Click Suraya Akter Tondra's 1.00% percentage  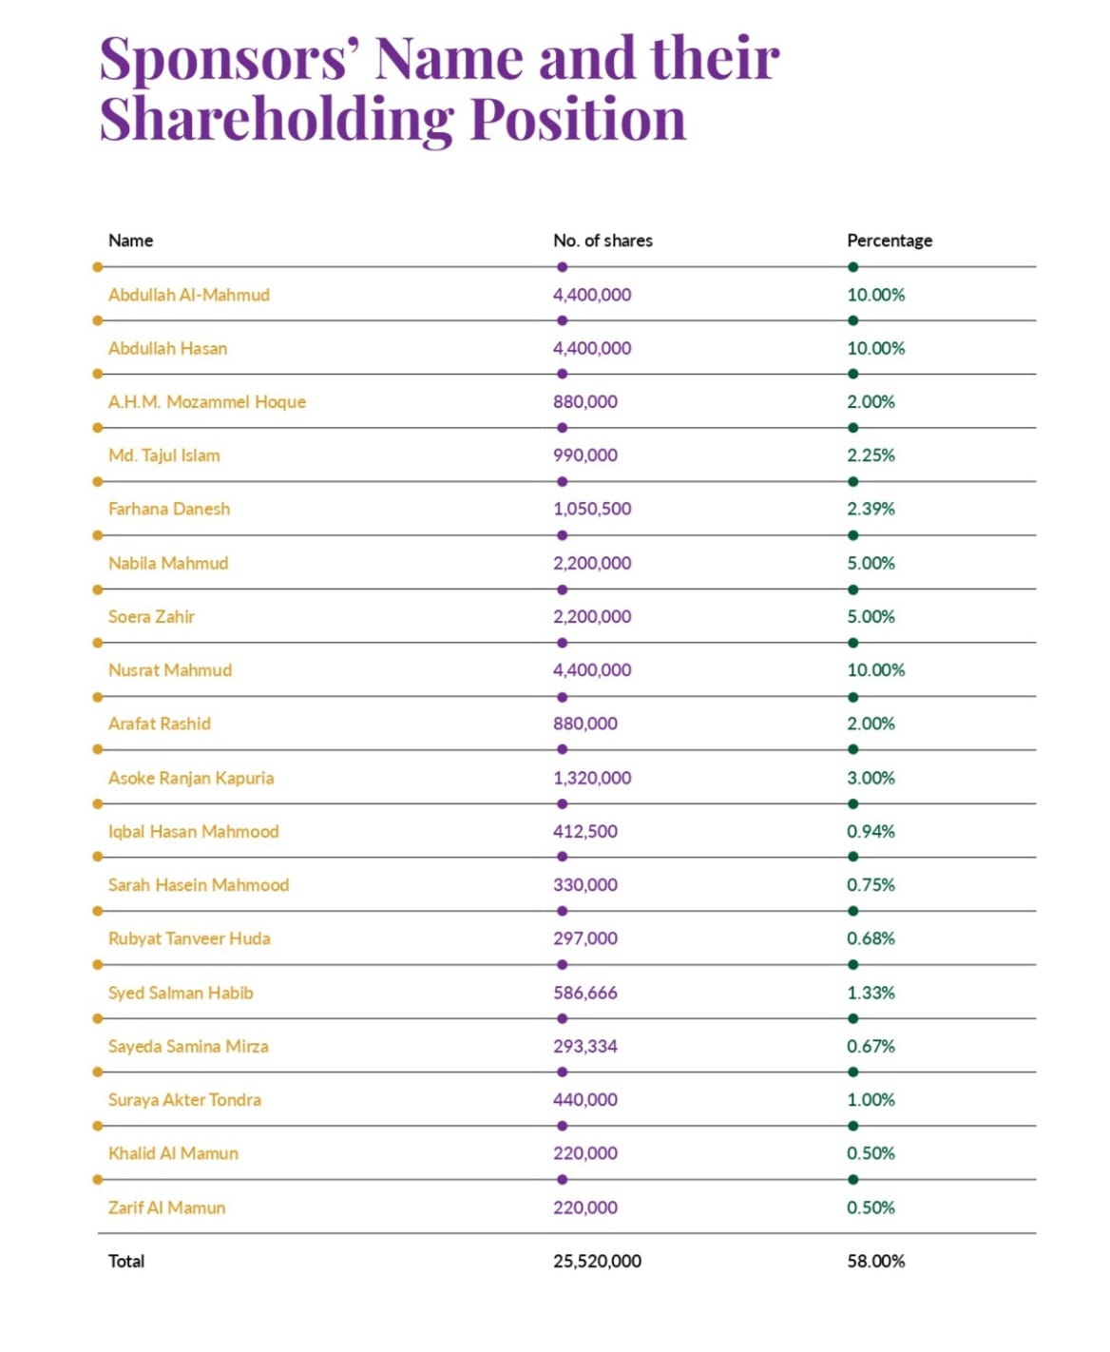[x=871, y=1100]
